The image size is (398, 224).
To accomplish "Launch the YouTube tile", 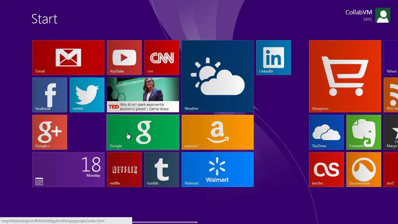I will click(x=124, y=58).
